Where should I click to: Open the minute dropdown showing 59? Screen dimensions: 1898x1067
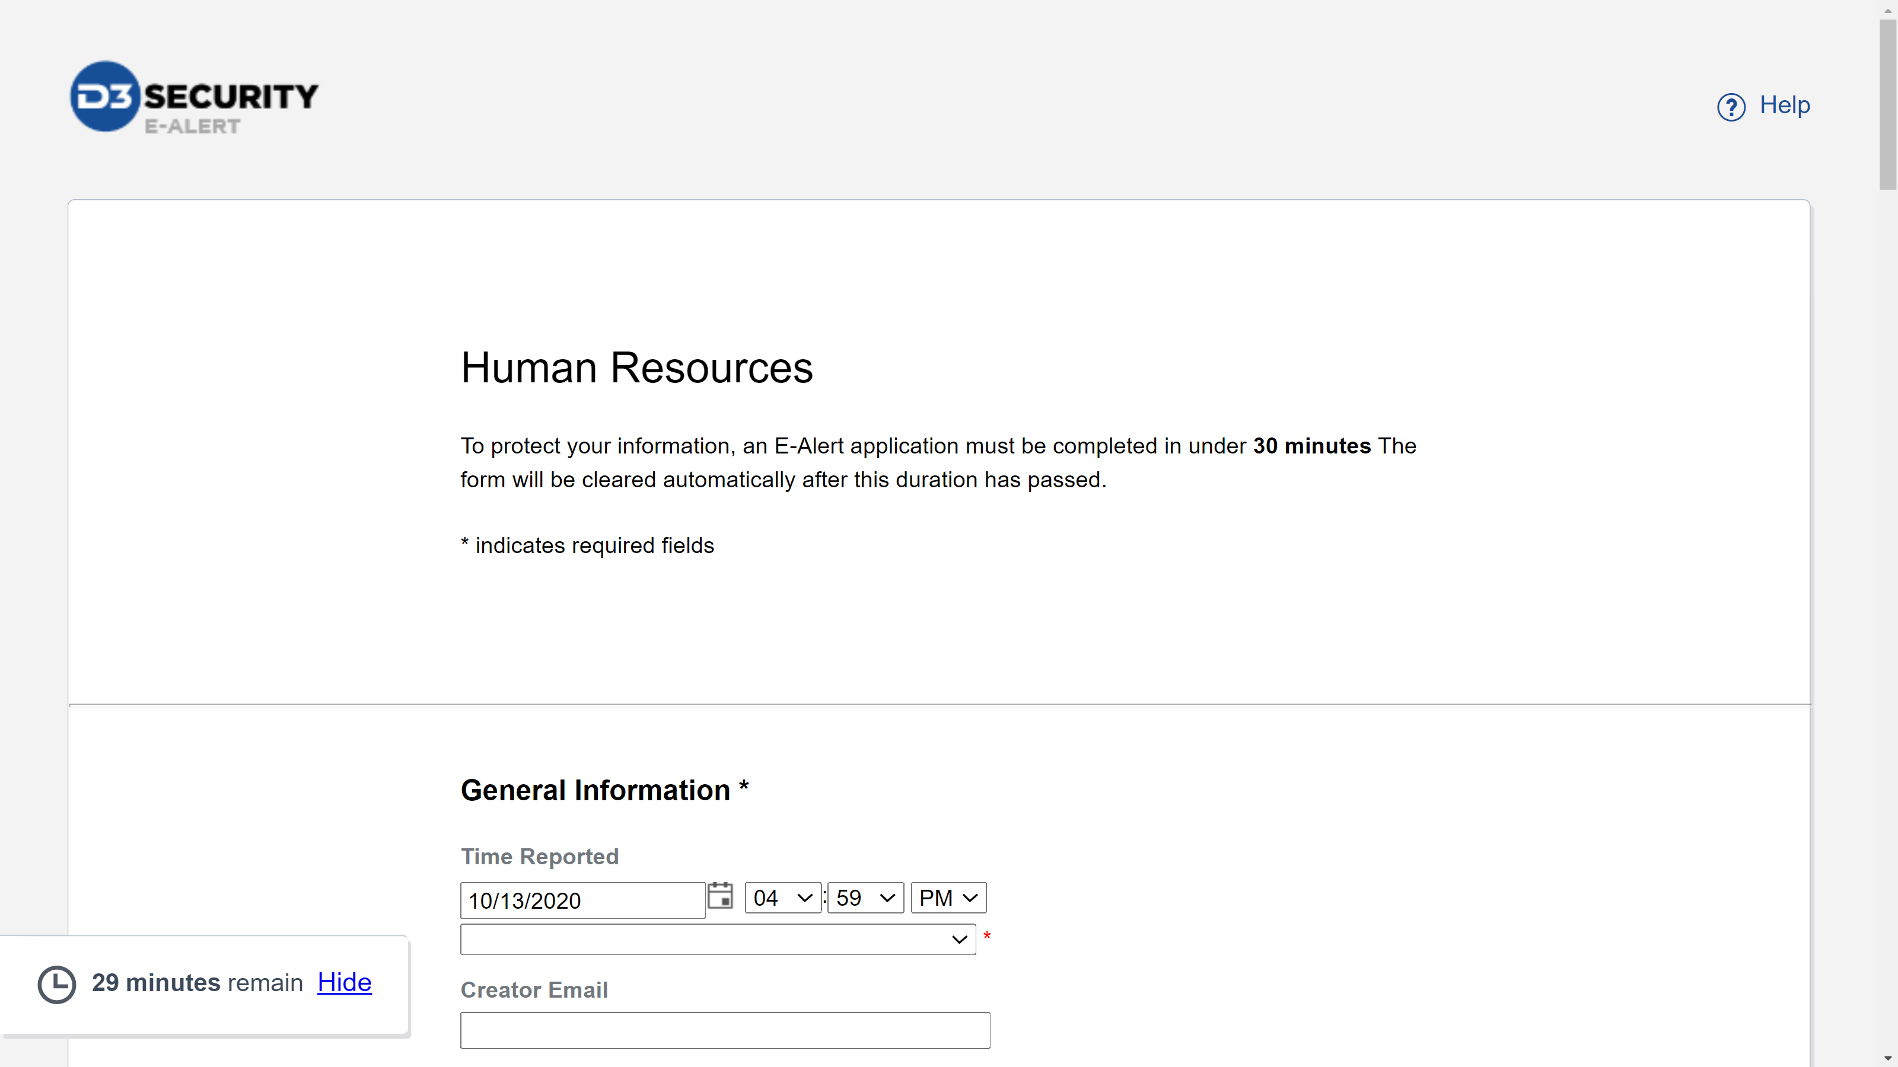click(x=865, y=897)
